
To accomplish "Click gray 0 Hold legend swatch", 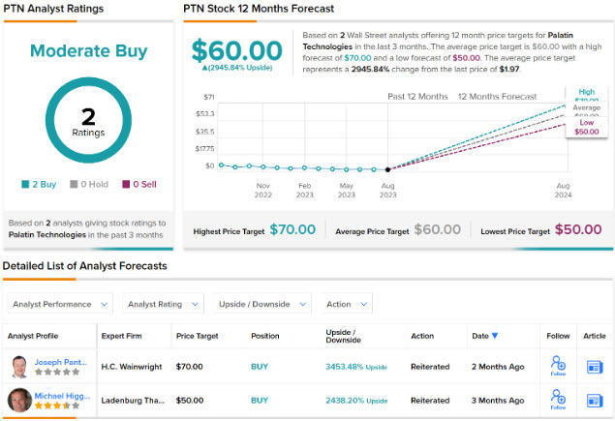I will (74, 184).
